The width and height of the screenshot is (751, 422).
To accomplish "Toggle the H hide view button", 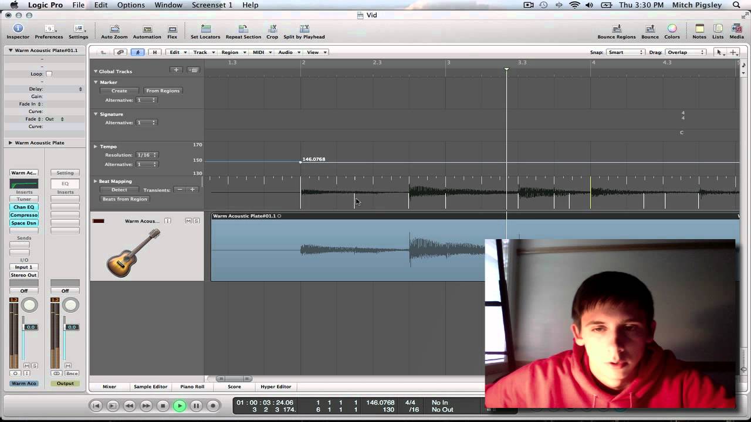I will (x=155, y=52).
